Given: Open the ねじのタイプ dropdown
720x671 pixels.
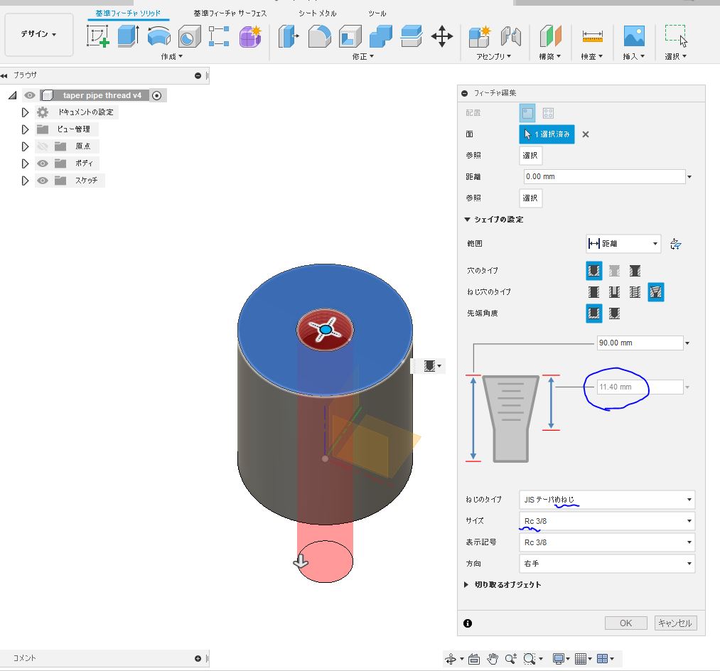Looking at the screenshot, I should (x=606, y=500).
